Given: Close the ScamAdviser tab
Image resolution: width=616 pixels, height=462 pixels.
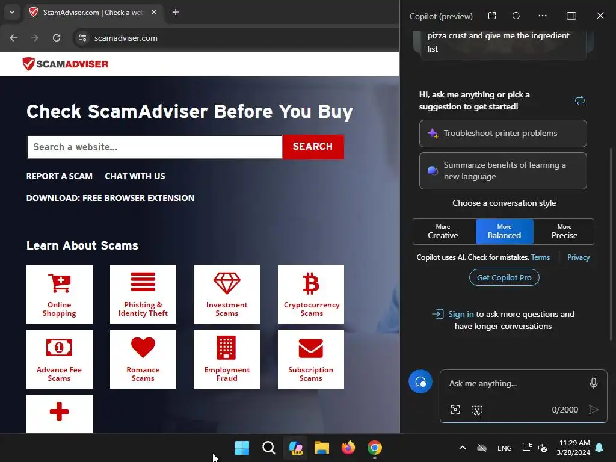Looking at the screenshot, I should pos(154,12).
